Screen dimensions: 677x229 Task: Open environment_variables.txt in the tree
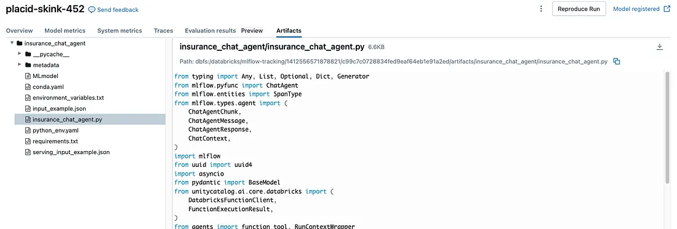tap(68, 98)
